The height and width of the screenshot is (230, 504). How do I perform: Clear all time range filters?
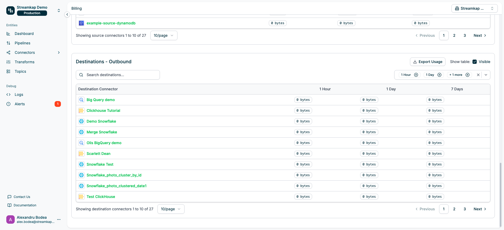pyautogui.click(x=478, y=75)
